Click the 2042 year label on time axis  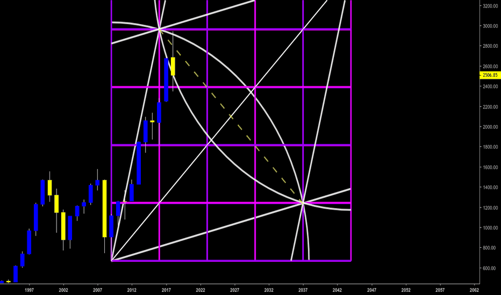tap(337, 290)
